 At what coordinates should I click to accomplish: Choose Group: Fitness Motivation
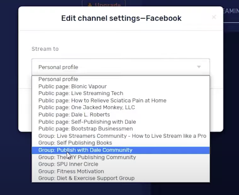(121, 171)
